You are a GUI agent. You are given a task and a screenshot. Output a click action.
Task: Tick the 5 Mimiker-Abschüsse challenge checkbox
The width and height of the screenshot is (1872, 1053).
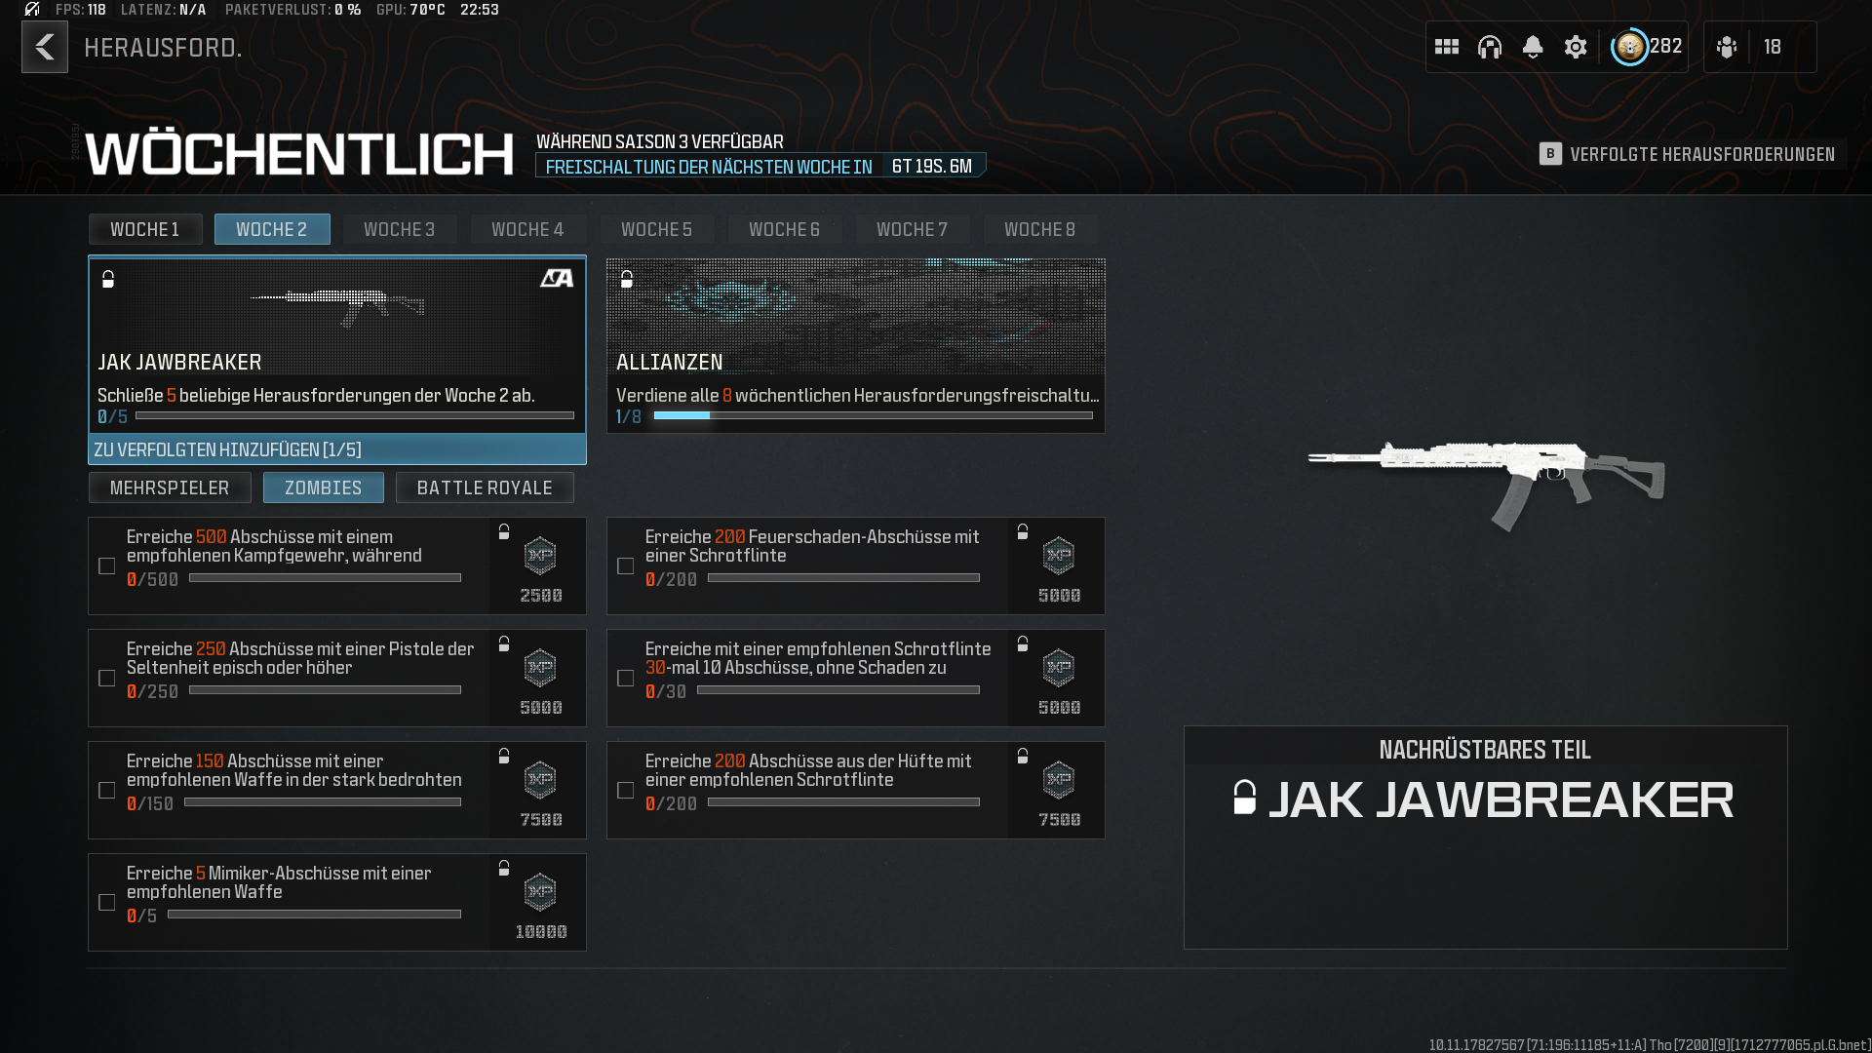[x=107, y=903]
